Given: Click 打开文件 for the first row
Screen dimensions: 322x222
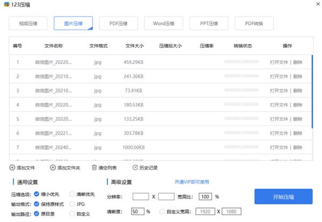Looking at the screenshot, I should click(279, 62).
